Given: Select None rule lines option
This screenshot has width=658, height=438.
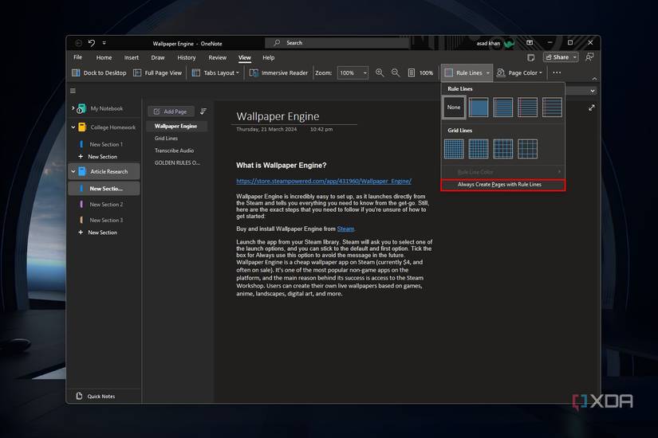Looking at the screenshot, I should pos(454,108).
